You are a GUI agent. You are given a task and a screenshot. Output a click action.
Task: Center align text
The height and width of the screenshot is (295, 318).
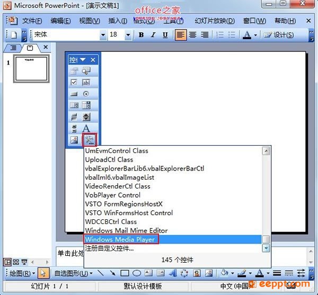[x=193, y=35]
